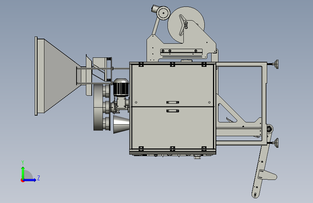Select the slotted rail plate above the cabinet

click(x=181, y=51)
